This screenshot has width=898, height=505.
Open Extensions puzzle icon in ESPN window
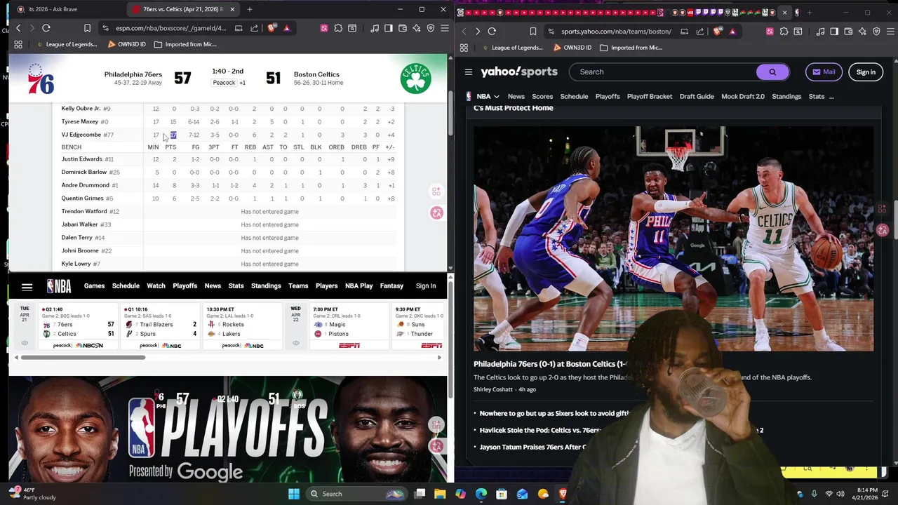point(338,28)
